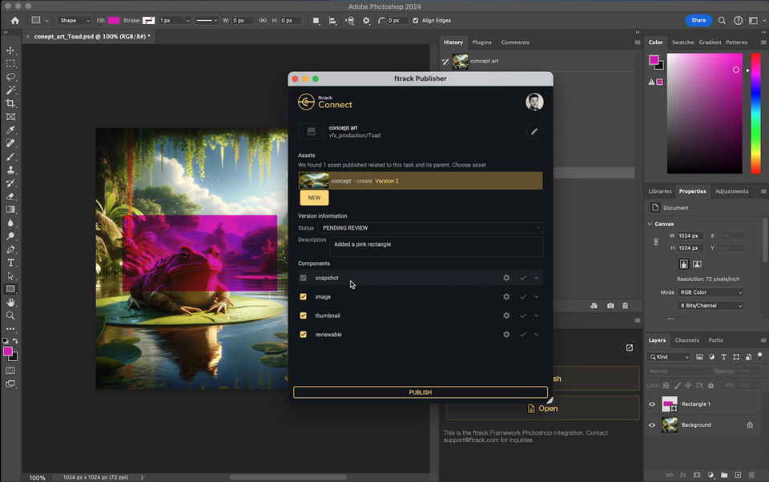
Task: Select the Move tool
Action: (x=10, y=50)
